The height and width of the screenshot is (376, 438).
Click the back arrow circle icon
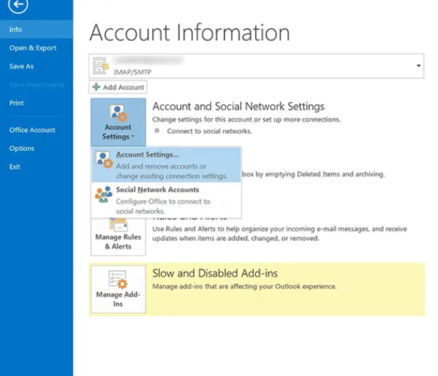click(18, 4)
